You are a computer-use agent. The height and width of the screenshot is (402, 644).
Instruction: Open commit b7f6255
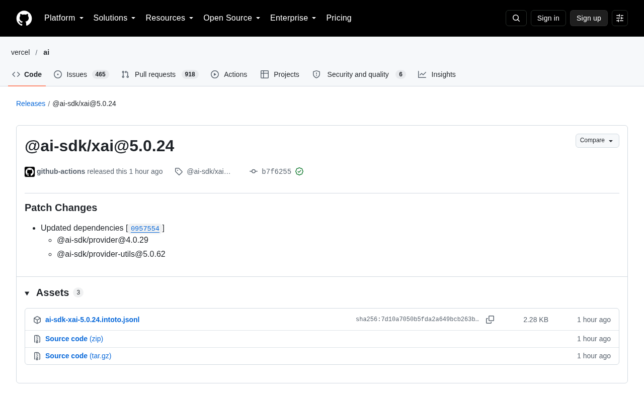(x=276, y=172)
